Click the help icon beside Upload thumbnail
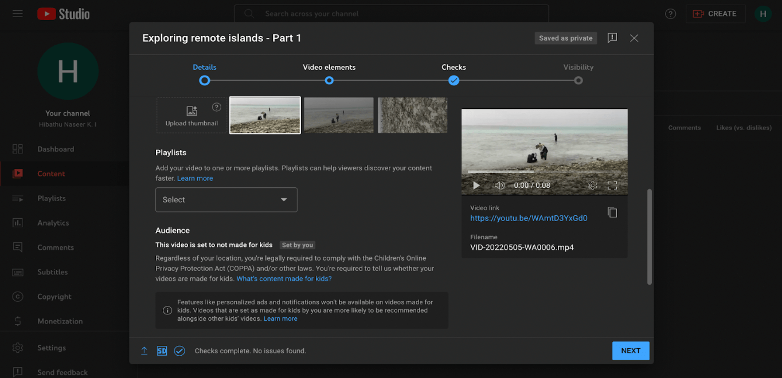Viewport: 782px width, 378px height. coord(216,107)
